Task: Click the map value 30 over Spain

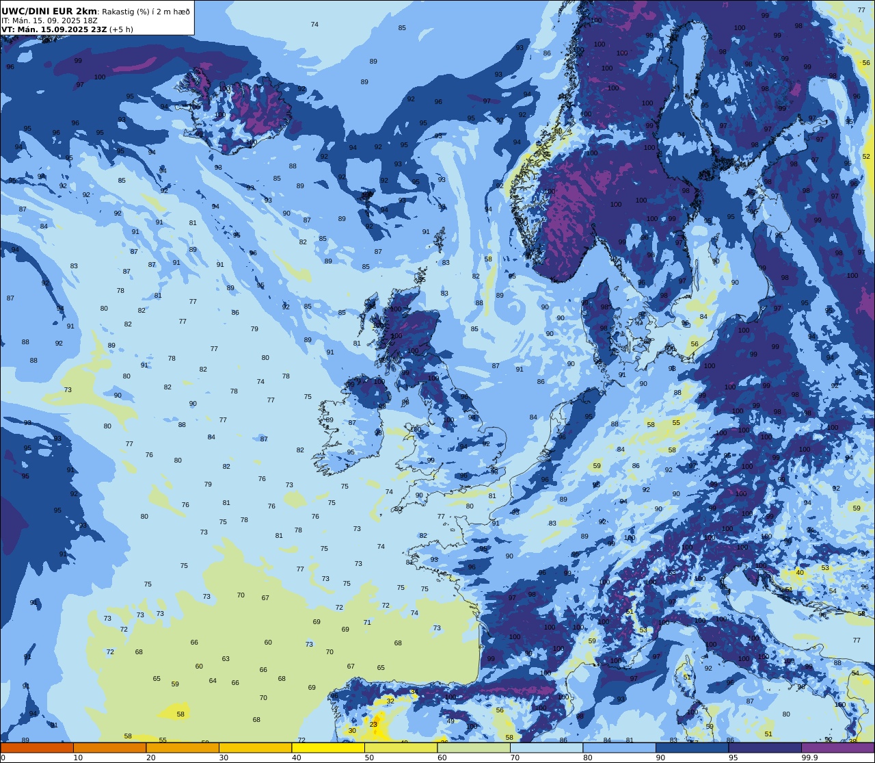Action: coord(352,730)
